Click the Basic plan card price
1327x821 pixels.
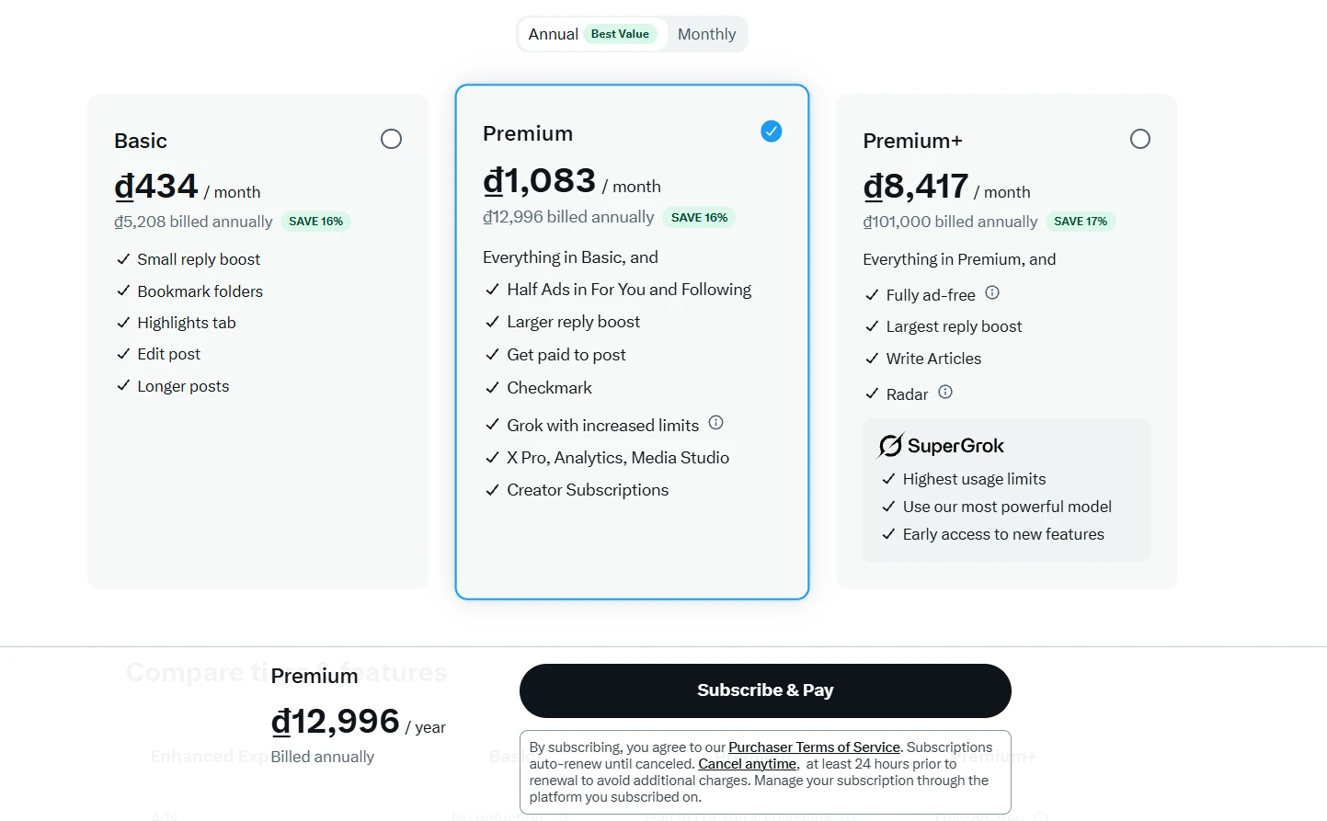click(x=188, y=188)
